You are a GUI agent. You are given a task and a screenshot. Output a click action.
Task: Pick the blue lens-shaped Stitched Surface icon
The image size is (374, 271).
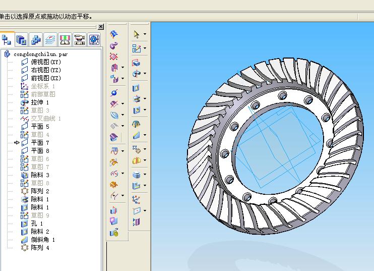(x=114, y=115)
